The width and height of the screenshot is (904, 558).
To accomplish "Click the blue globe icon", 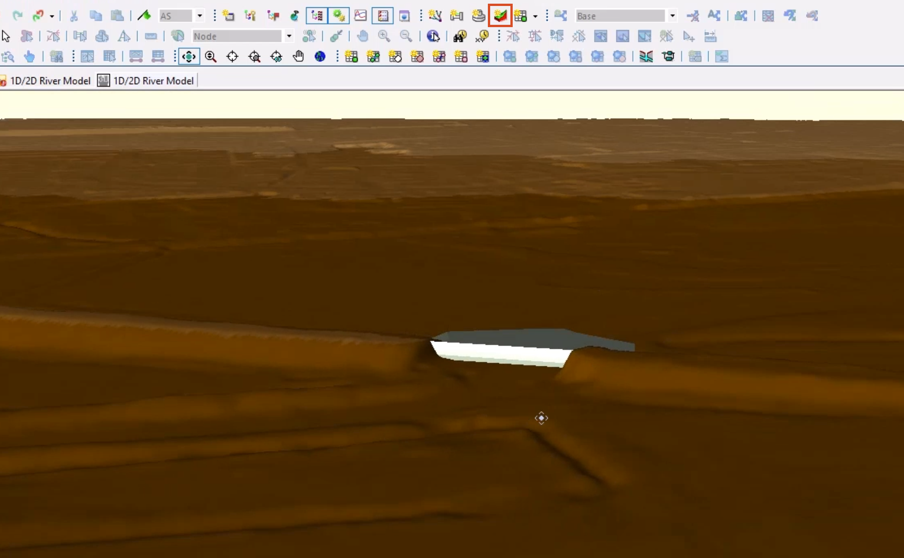I will pos(320,57).
